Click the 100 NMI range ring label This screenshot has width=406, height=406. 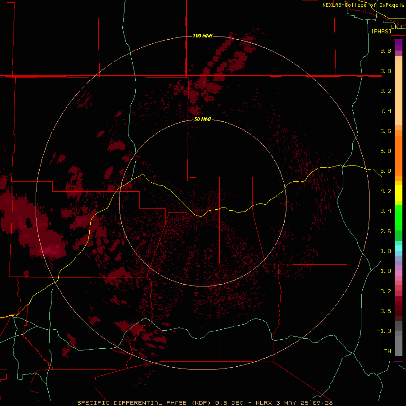click(x=203, y=36)
